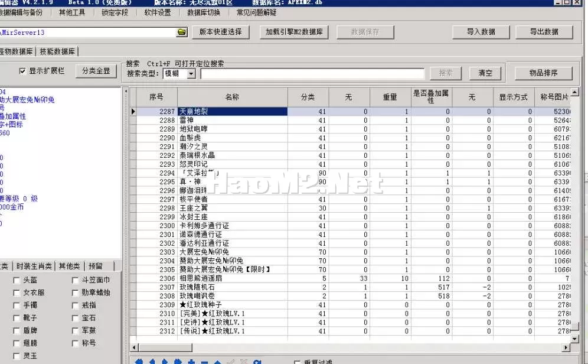Check the 戒指 checkbox
This screenshot has height=364, width=588.
point(75,305)
